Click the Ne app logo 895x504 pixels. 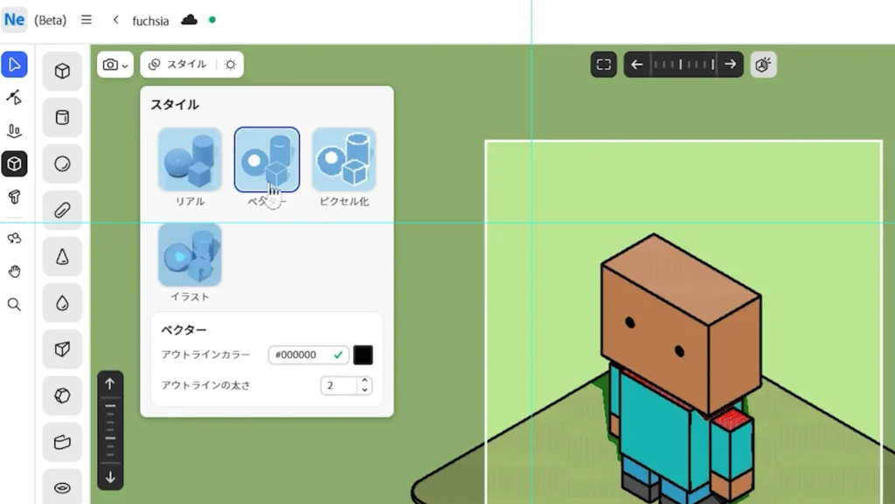click(x=14, y=20)
